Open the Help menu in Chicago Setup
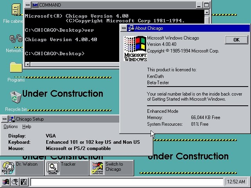 coord(27,127)
